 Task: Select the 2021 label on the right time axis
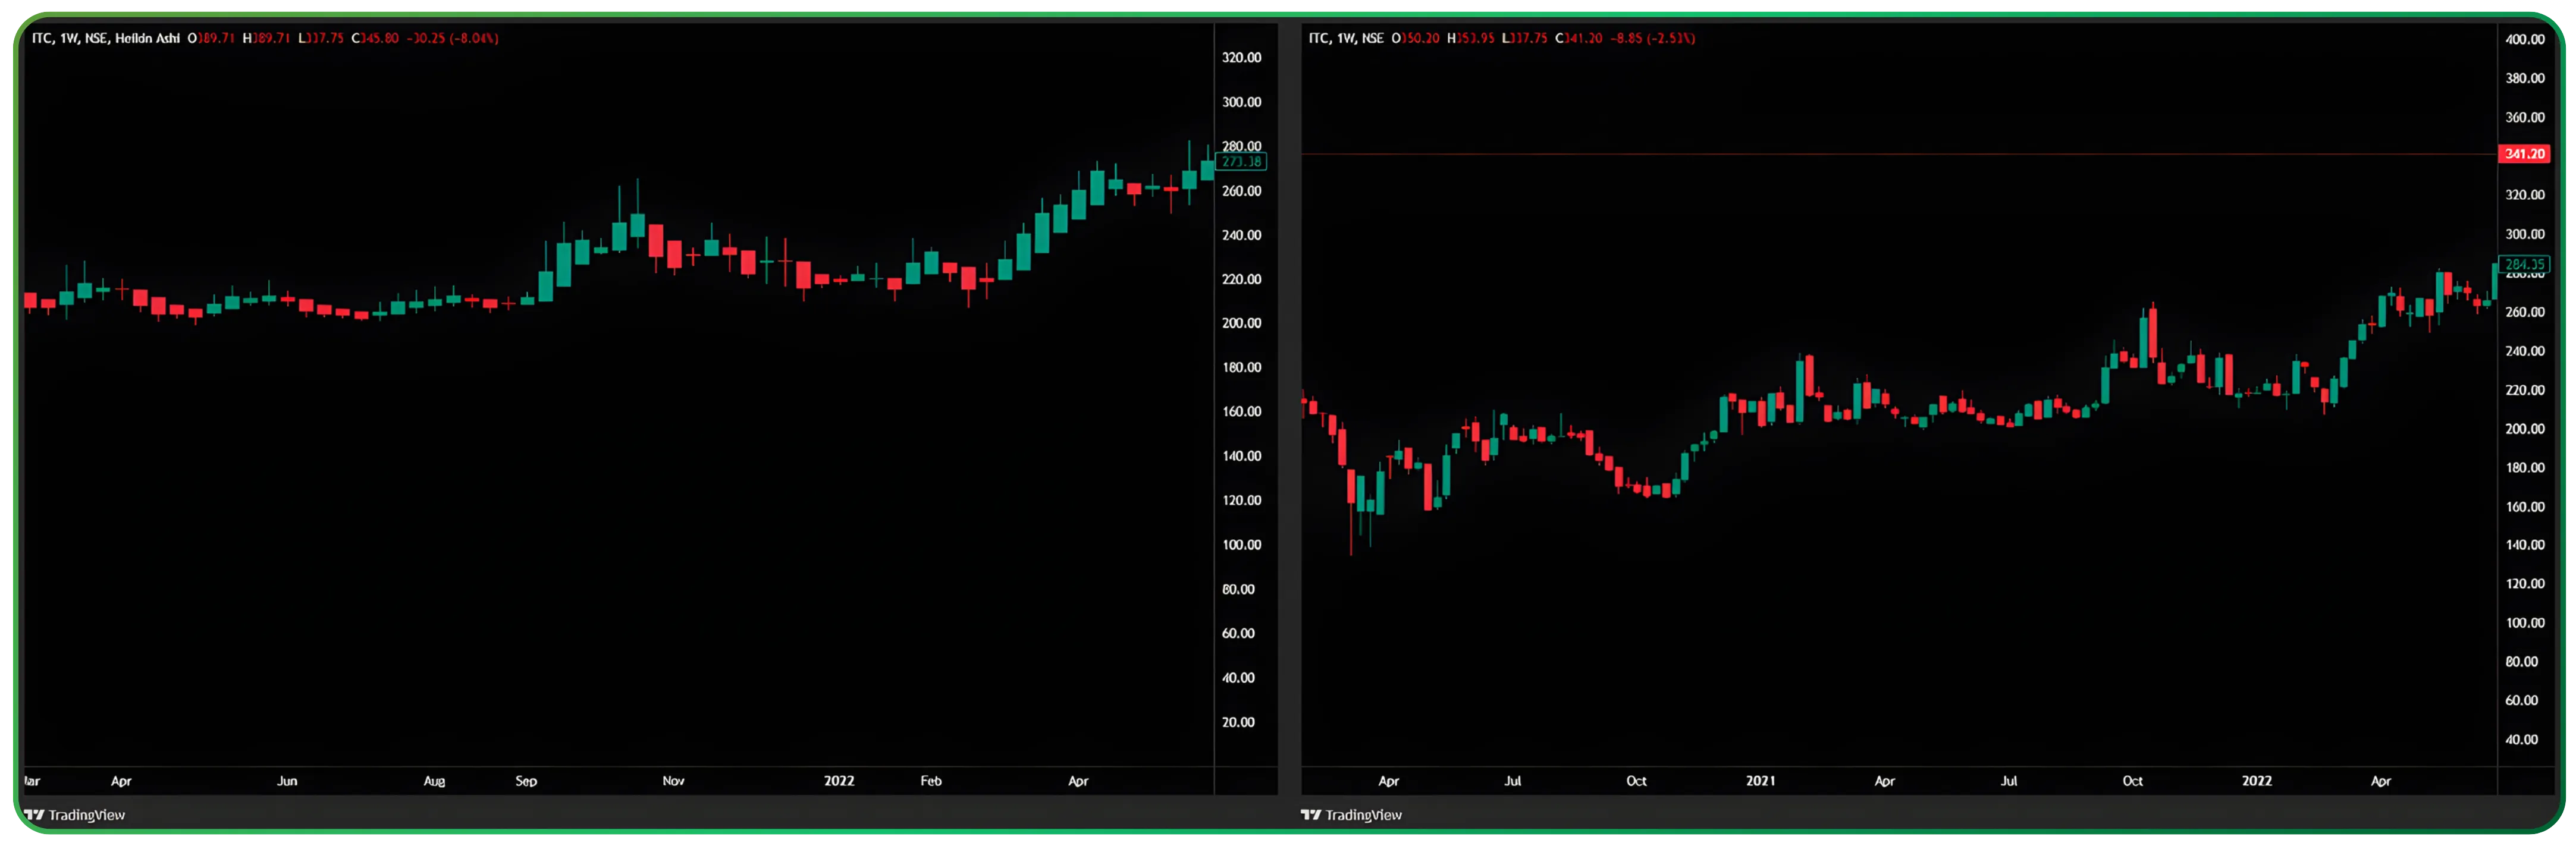pos(1762,781)
